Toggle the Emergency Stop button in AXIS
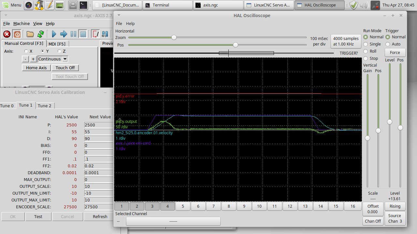Screen dimensions: 417x234 tap(7, 34)
